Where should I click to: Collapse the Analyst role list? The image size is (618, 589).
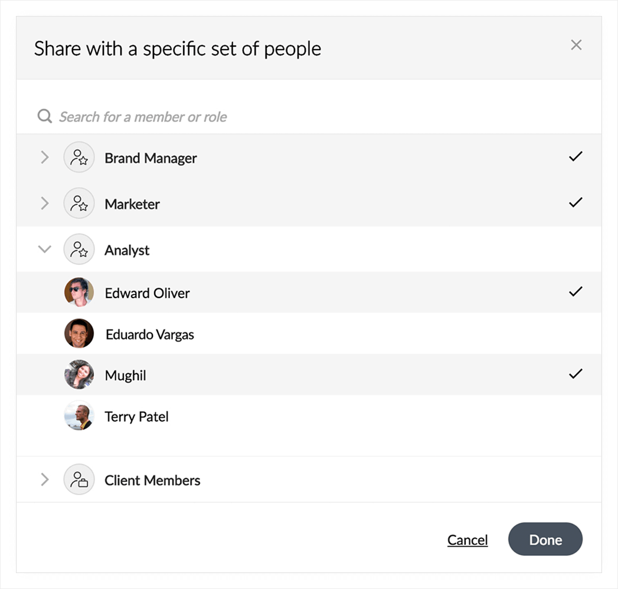(44, 249)
